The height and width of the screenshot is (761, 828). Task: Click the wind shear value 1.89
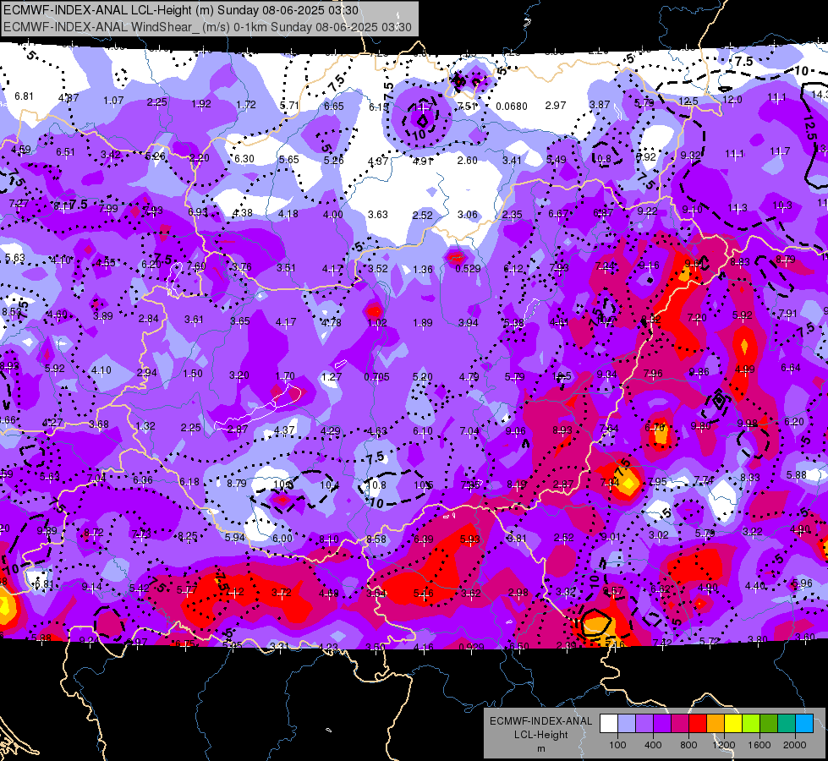(422, 323)
